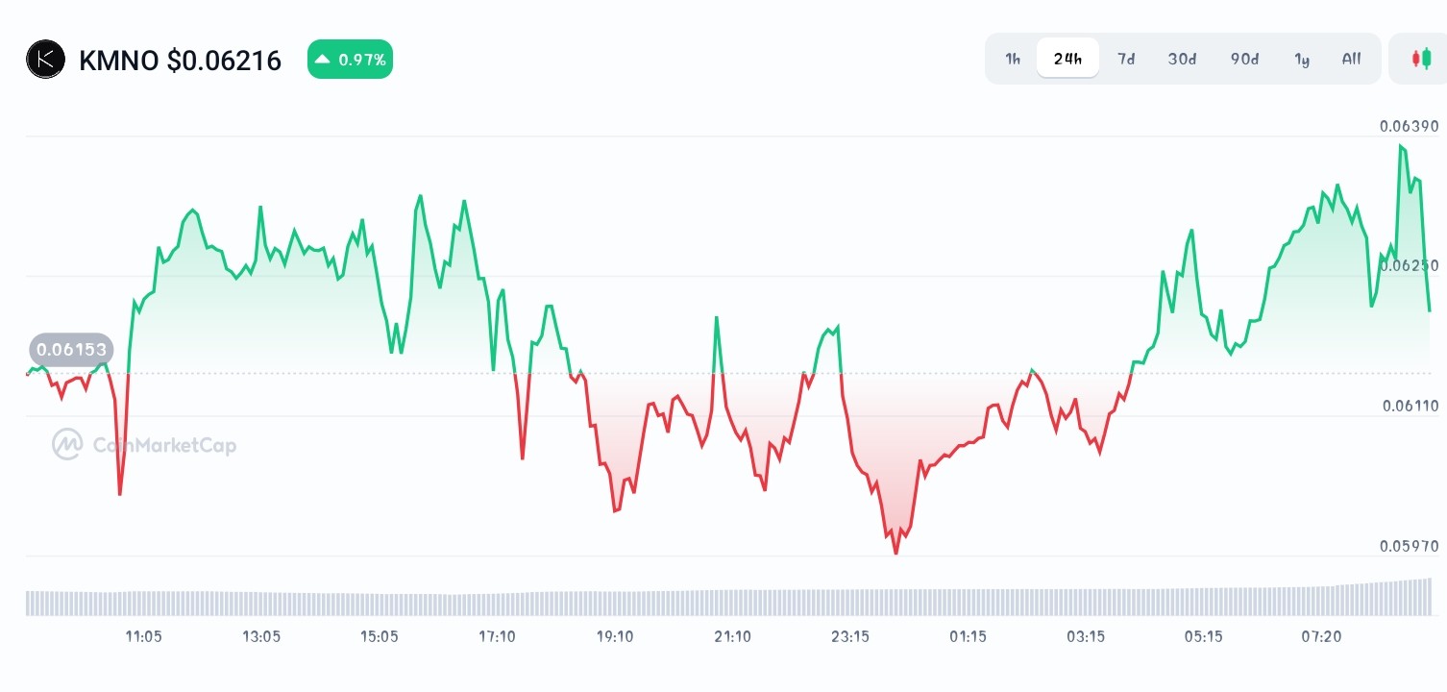Click the 01:15 time axis label

[968, 636]
